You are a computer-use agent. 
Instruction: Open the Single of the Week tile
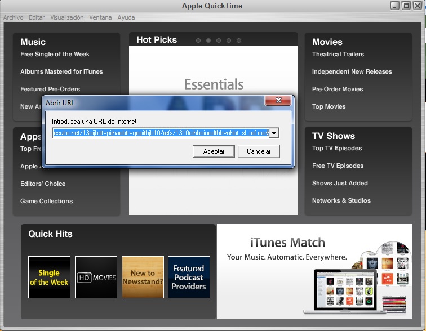tap(49, 278)
